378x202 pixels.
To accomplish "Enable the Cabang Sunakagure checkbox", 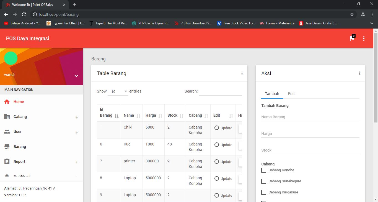I will coord(263,181).
